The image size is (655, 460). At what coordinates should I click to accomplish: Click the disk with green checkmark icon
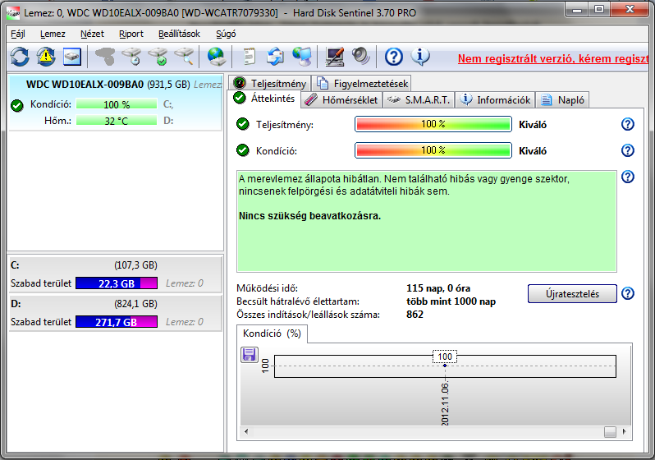point(158,57)
